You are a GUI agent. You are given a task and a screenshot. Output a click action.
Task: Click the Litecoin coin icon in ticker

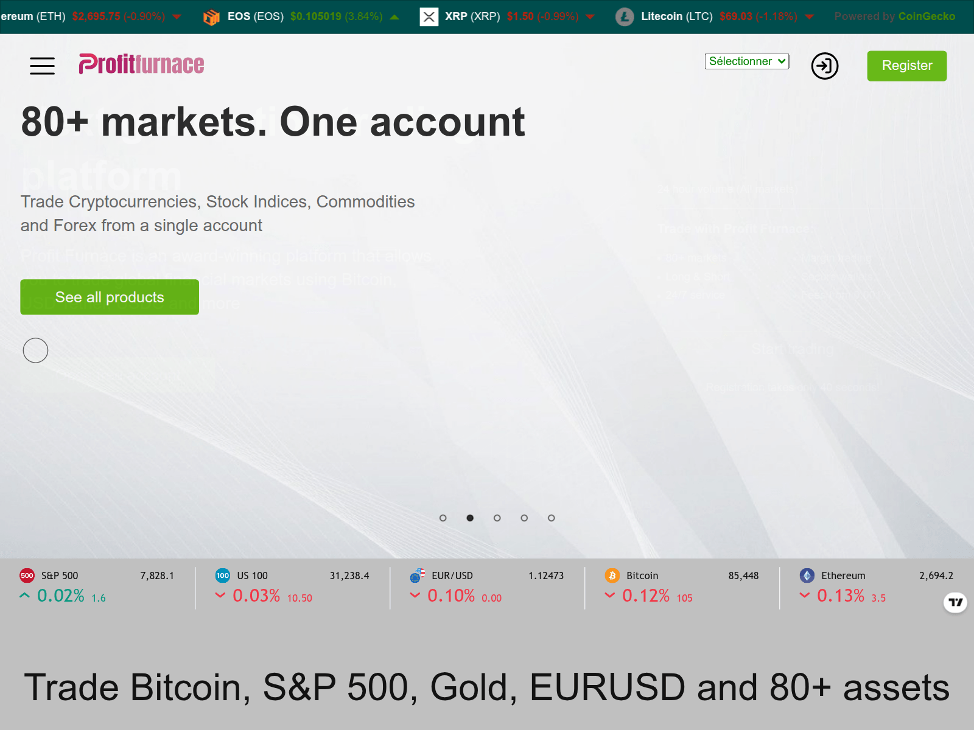[x=625, y=17]
